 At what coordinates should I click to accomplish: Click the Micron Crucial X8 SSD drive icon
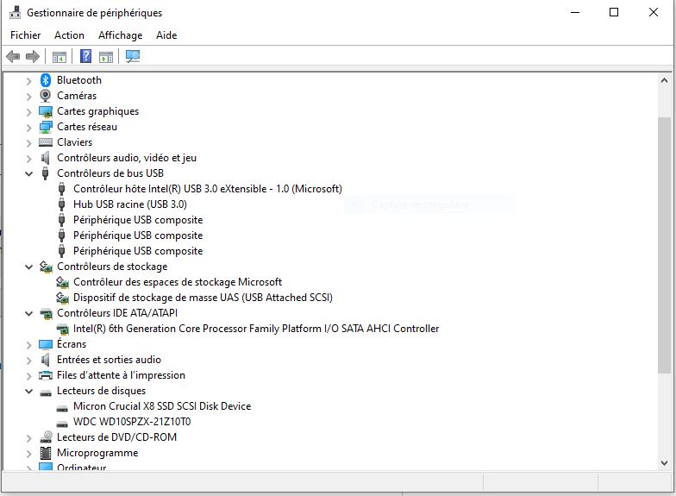coord(62,408)
